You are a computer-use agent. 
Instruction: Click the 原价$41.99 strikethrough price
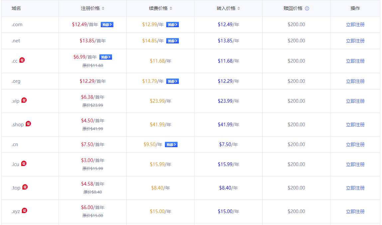click(92, 129)
